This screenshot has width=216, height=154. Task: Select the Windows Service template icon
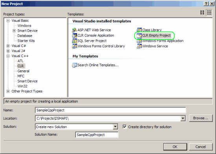139,46
